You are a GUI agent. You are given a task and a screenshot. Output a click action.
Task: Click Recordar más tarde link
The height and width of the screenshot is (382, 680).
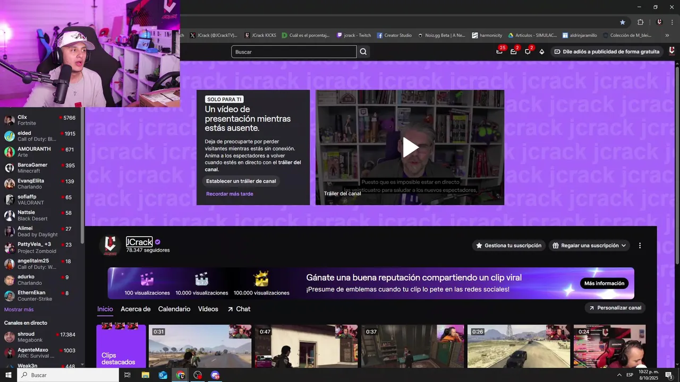coord(229,194)
